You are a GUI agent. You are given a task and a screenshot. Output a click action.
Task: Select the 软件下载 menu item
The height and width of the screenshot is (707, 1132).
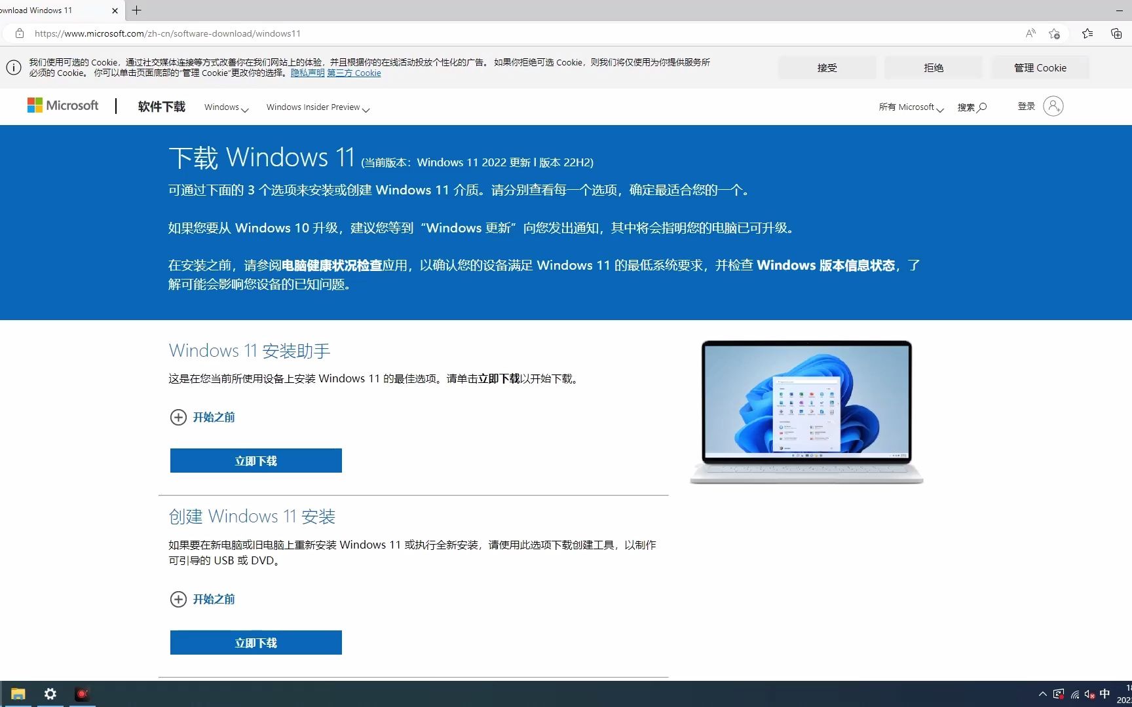tap(161, 106)
